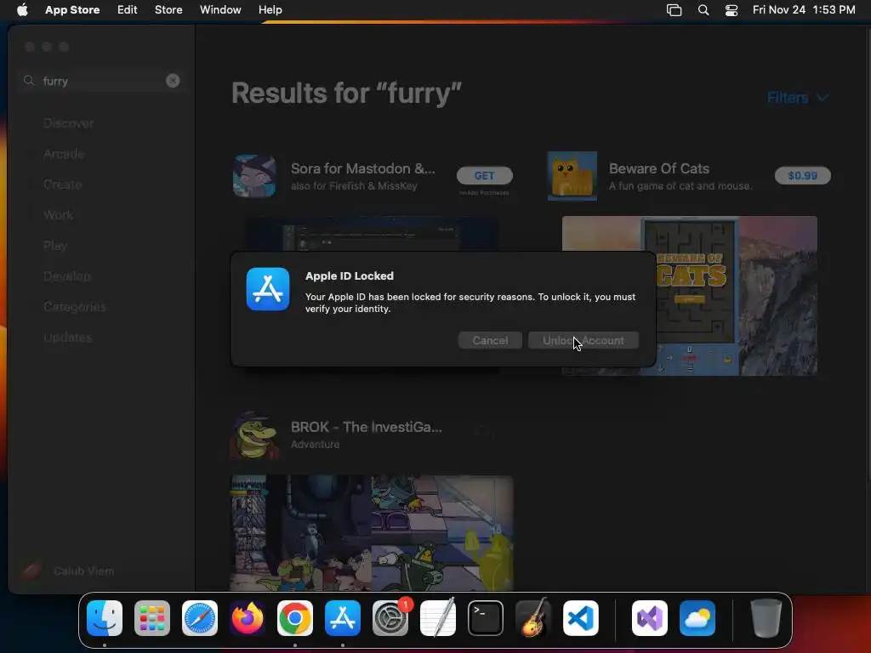Open Beware Of Cats app icon
Image resolution: width=871 pixels, height=653 pixels.
(x=572, y=176)
